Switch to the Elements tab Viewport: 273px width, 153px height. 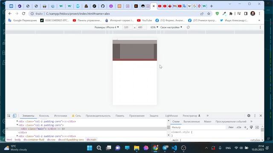pyautogui.click(x=28, y=116)
